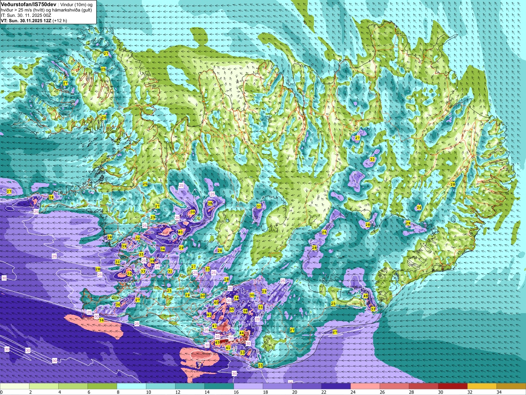Select the aqua 10–12 m/s legend swatch
The height and width of the screenshot is (395, 526).
click(161, 386)
